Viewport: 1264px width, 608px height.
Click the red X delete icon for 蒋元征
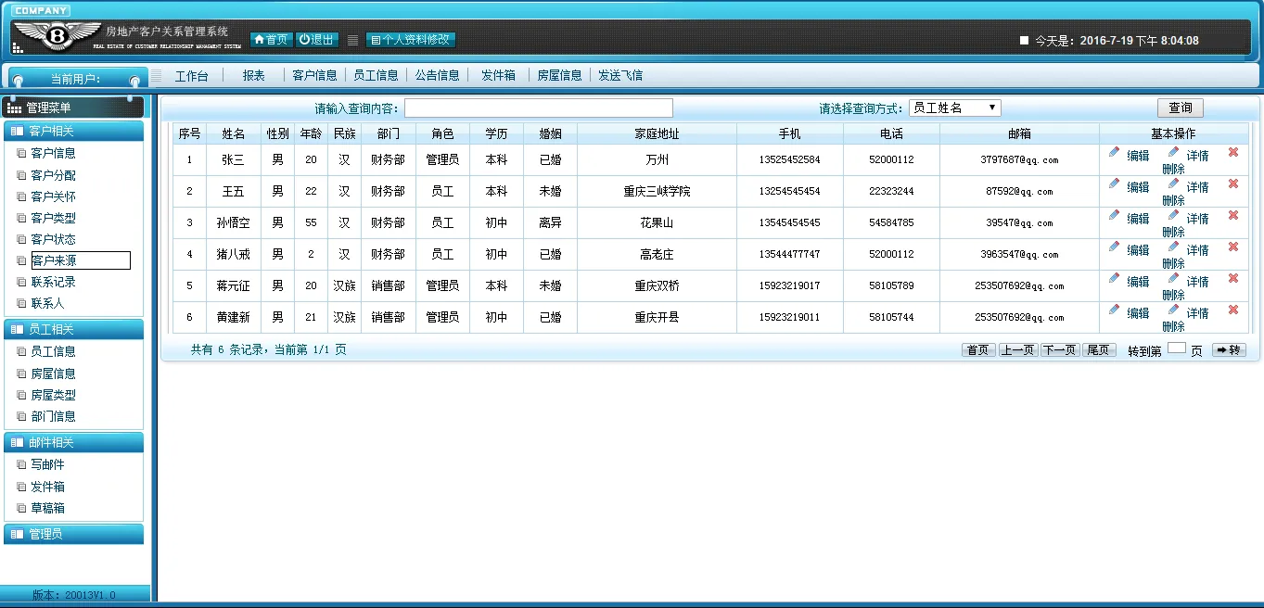tap(1233, 279)
